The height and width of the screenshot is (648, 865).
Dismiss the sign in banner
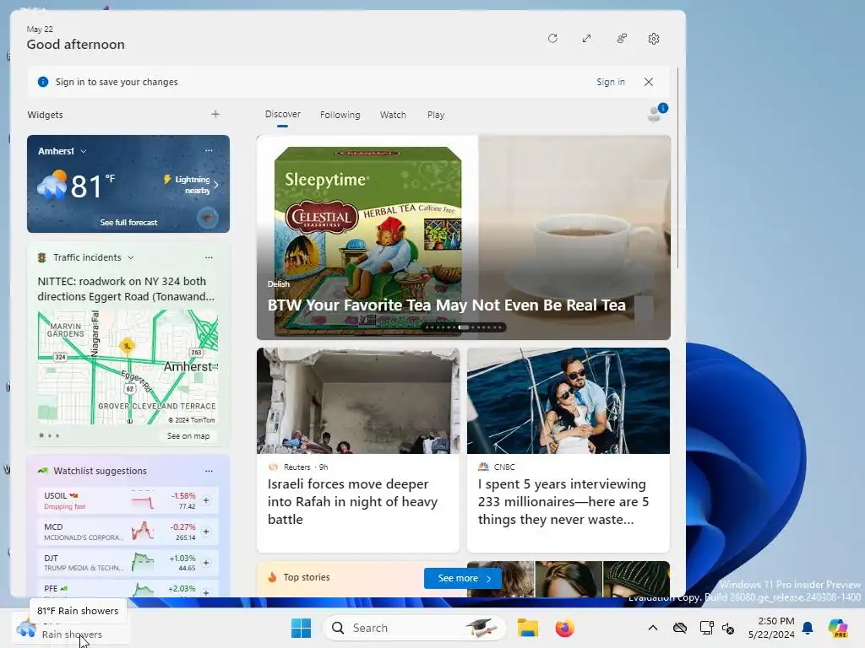coord(649,82)
